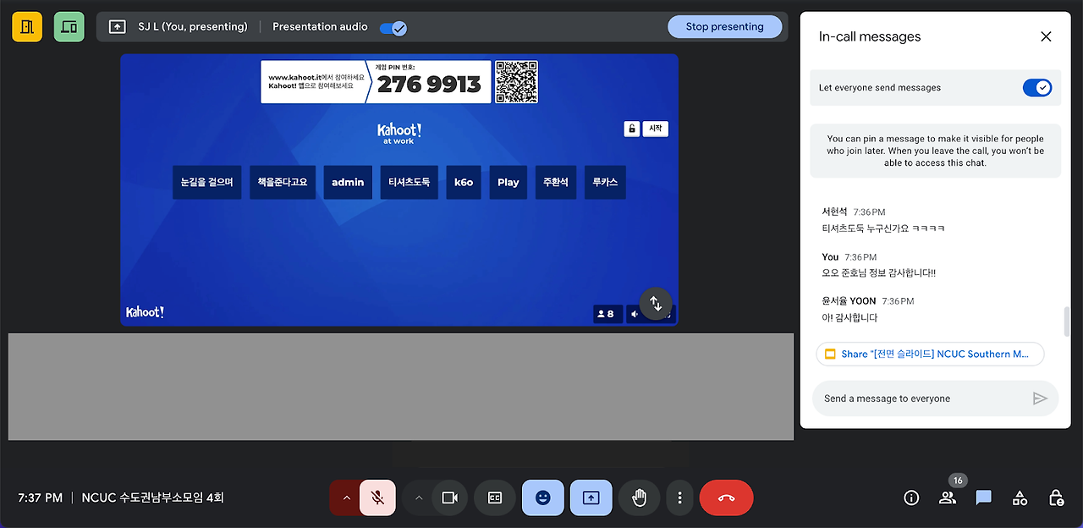
Task: Click the red leave call button
Action: [726, 498]
